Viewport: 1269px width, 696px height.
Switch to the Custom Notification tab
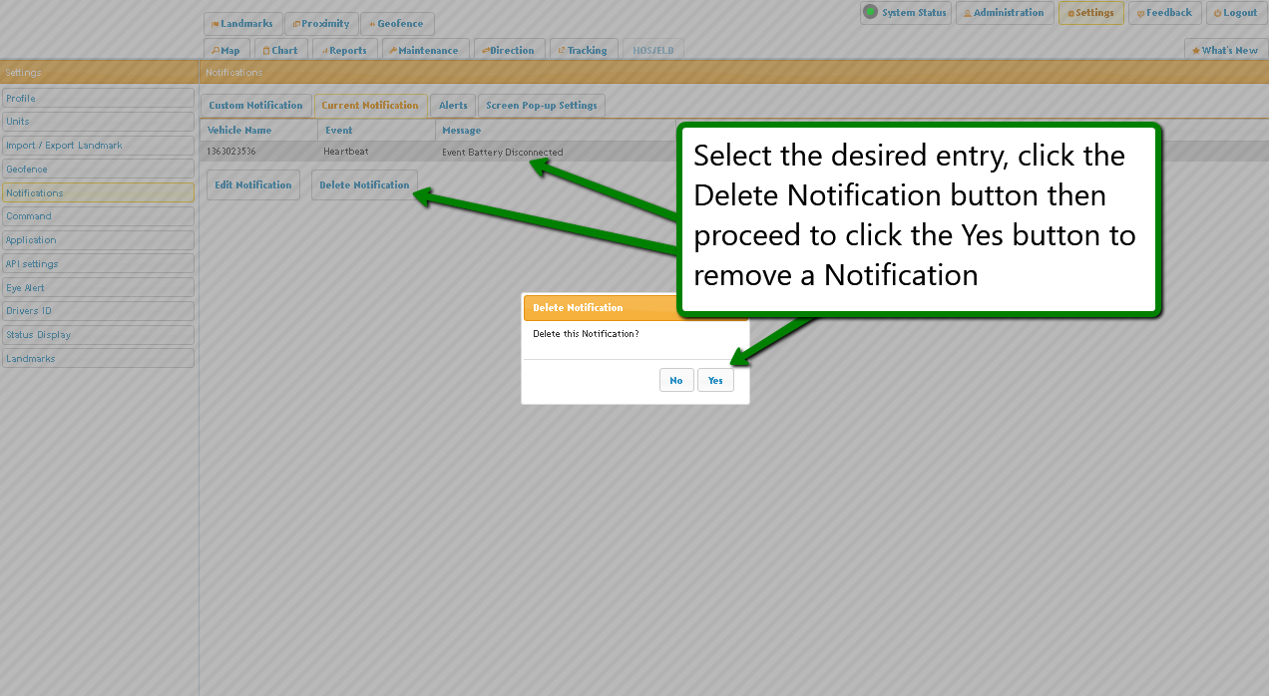coord(255,106)
